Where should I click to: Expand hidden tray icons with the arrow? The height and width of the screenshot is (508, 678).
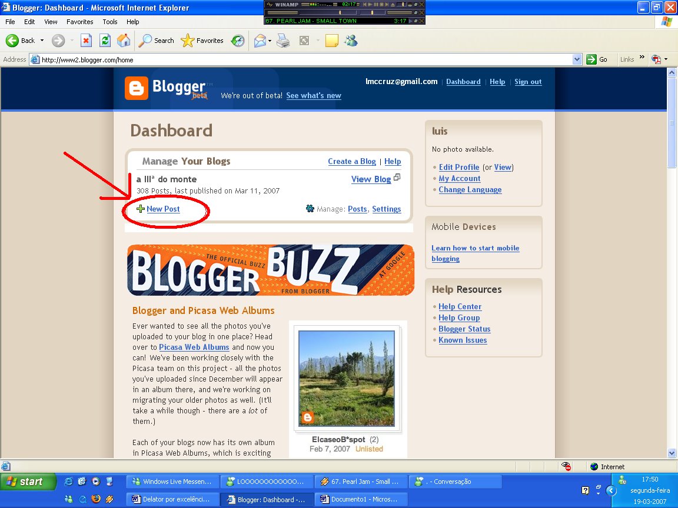click(611, 490)
